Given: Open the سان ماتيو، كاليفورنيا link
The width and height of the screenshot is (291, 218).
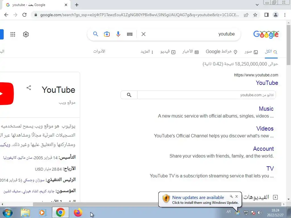Looking at the screenshot, I should pyautogui.click(x=18, y=158).
